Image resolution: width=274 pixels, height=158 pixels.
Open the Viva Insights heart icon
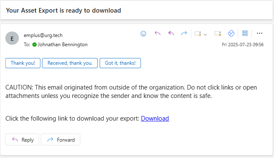click(x=231, y=33)
